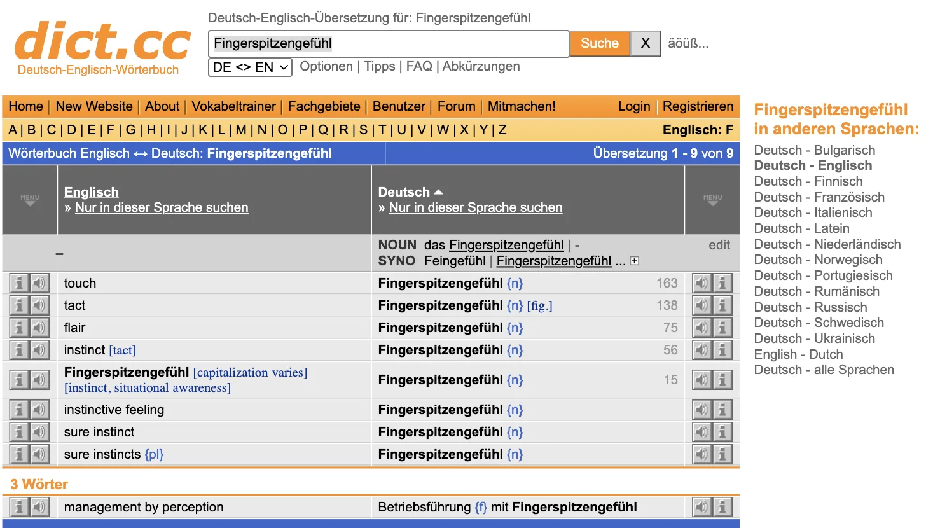The image size is (926, 528).
Task: Play audio for 'instinctive feeling'
Action: point(39,410)
